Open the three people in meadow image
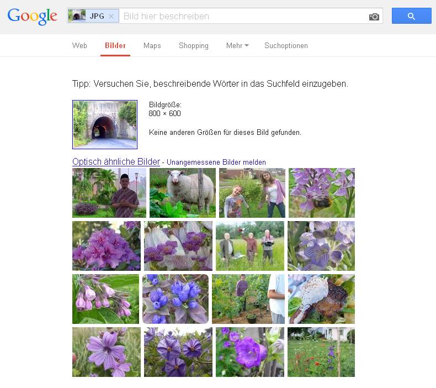This screenshot has height=388, width=436. pos(250,246)
